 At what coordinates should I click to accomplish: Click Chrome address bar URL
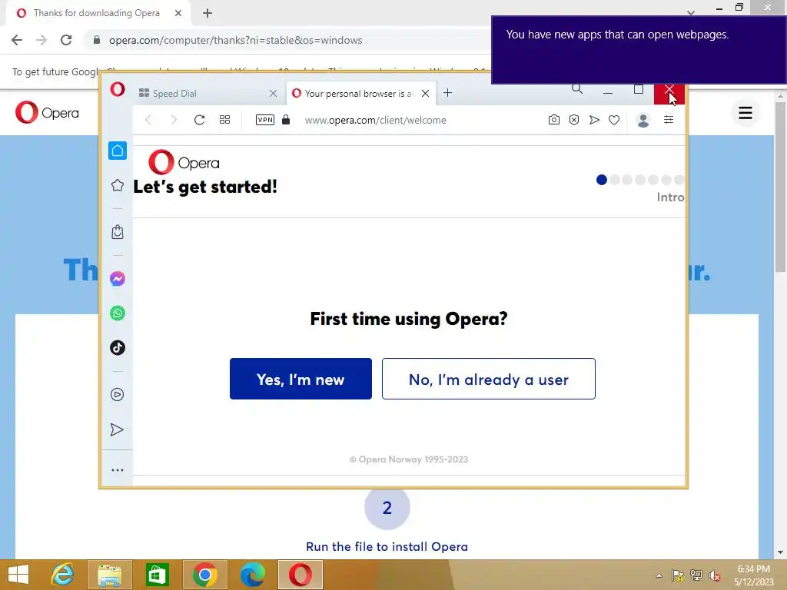click(x=235, y=40)
